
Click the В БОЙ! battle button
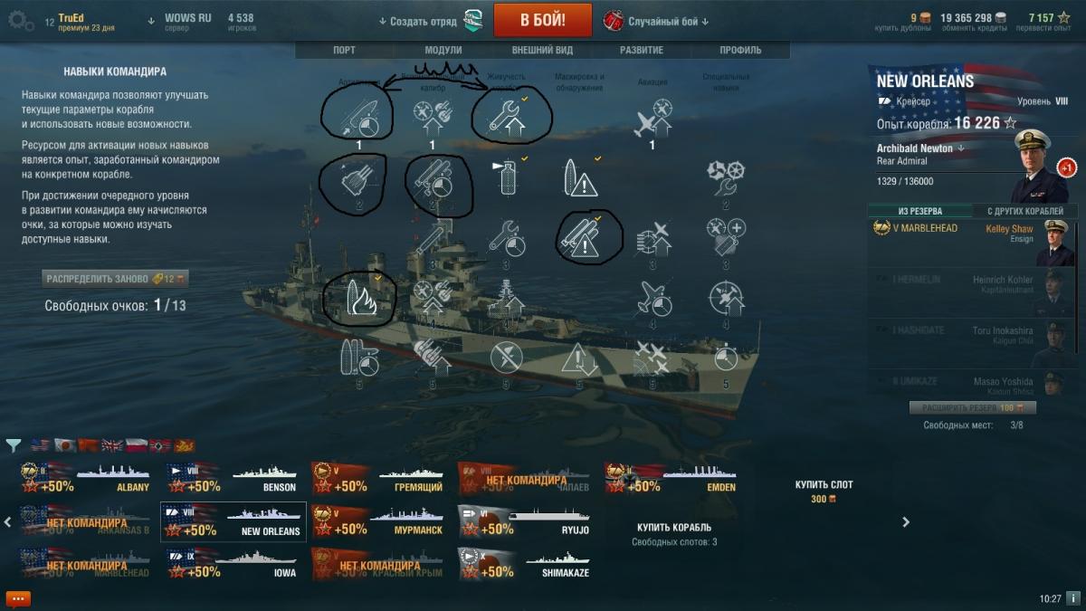543,20
